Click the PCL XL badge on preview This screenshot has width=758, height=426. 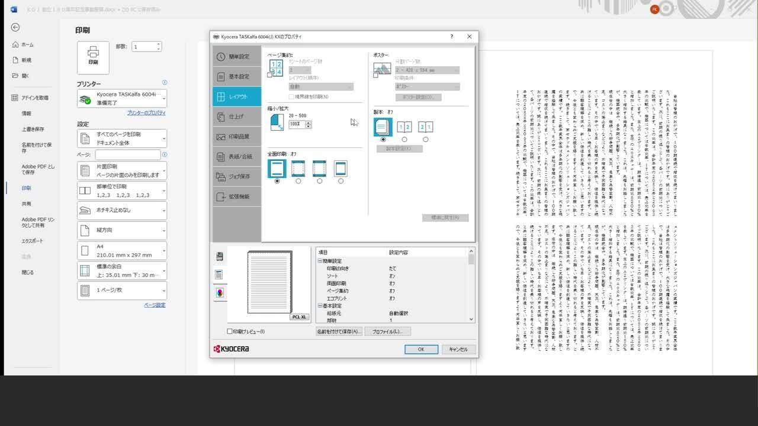click(300, 317)
